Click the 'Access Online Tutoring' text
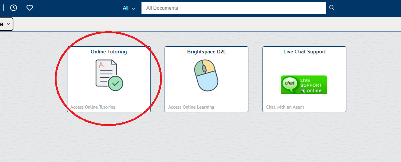This screenshot has height=162, width=401. click(93, 107)
